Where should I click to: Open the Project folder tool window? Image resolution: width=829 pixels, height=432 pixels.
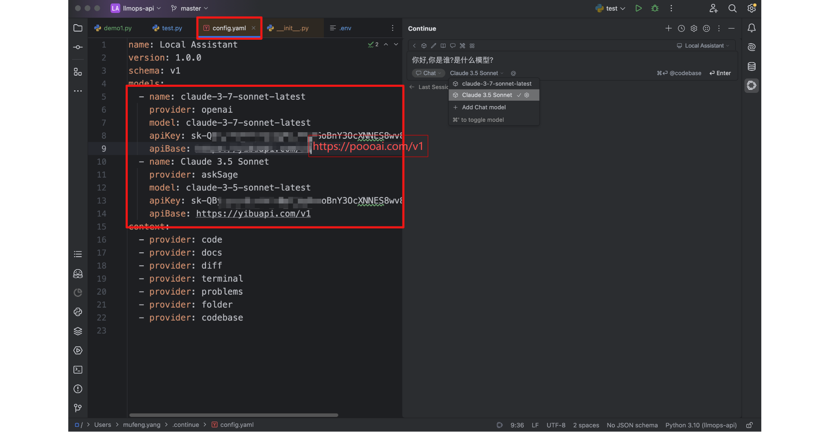click(78, 28)
